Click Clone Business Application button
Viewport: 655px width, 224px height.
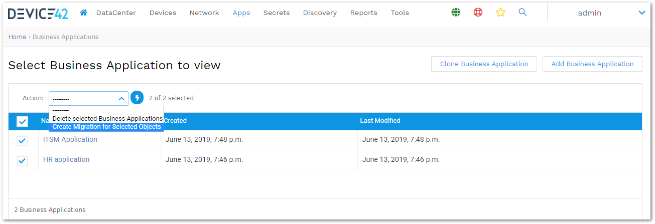pos(484,64)
